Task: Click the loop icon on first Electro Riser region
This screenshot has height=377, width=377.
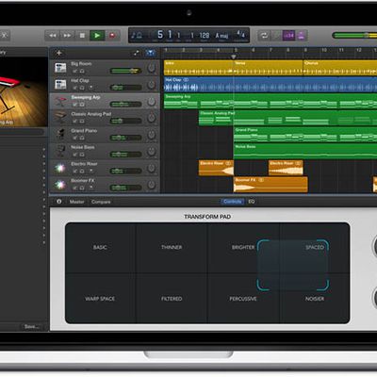Action: (228, 163)
